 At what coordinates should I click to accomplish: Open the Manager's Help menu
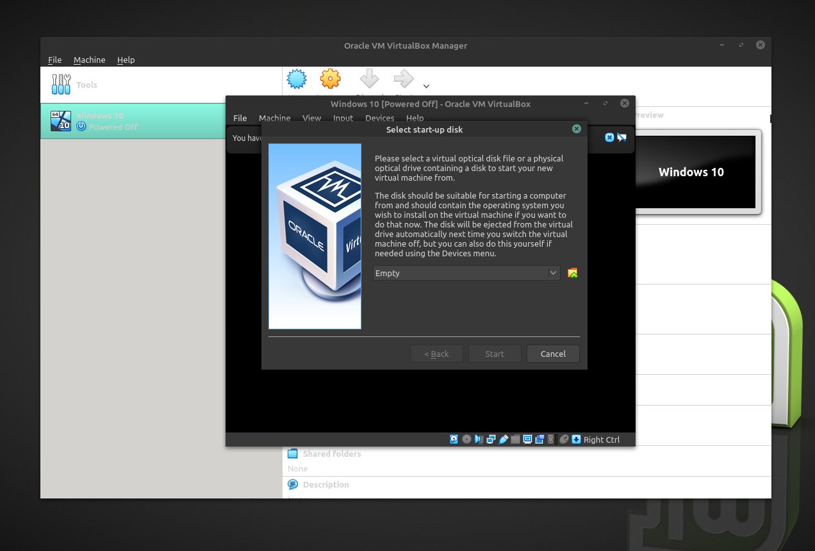[126, 60]
